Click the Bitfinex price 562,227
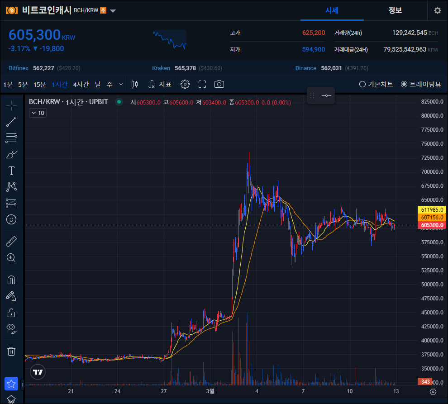The width and height of the screenshot is (448, 404). coord(43,68)
